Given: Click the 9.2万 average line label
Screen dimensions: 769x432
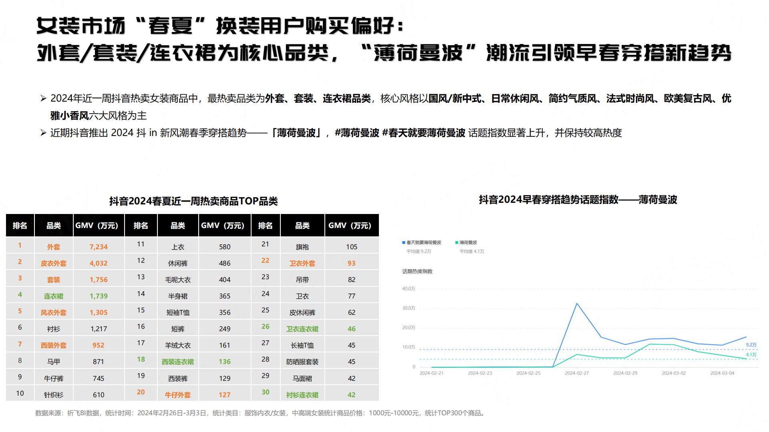Looking at the screenshot, I should coord(751,345).
